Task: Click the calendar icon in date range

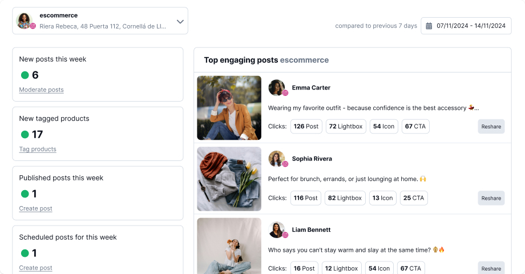Action: coord(429,26)
